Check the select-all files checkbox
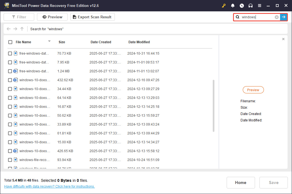Viewport: 292px width, 194px height. pos(10,42)
